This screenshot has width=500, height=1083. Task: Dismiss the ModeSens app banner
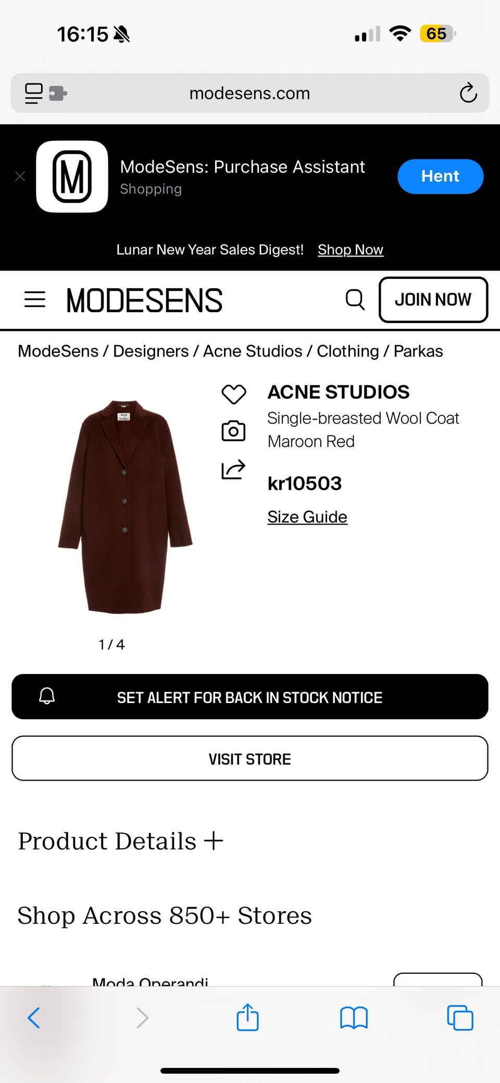click(x=20, y=176)
